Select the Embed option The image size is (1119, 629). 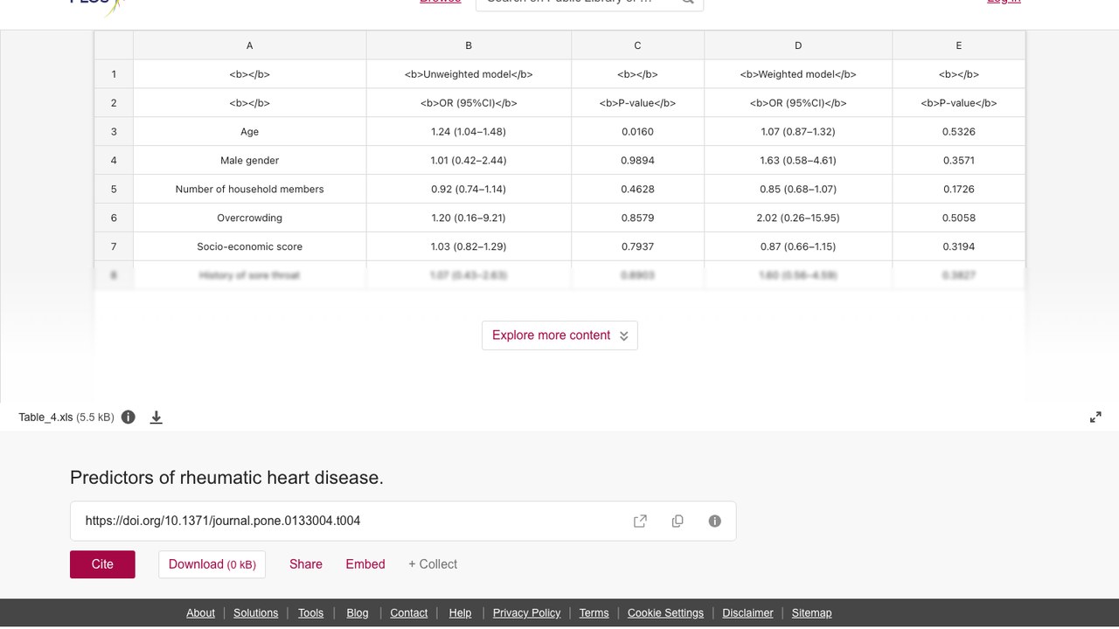pos(365,564)
